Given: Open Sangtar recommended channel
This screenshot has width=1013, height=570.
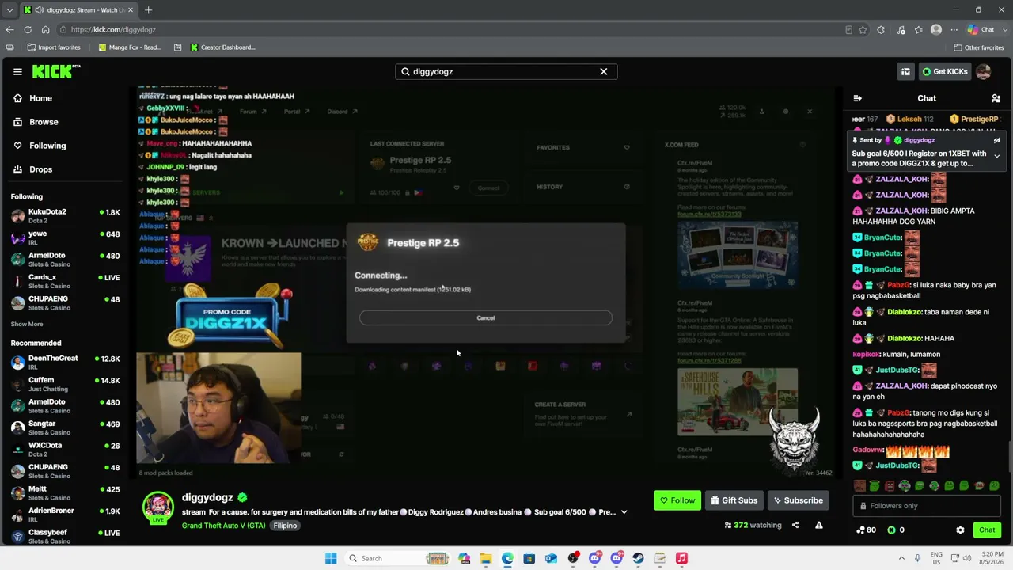Looking at the screenshot, I should (x=65, y=427).
